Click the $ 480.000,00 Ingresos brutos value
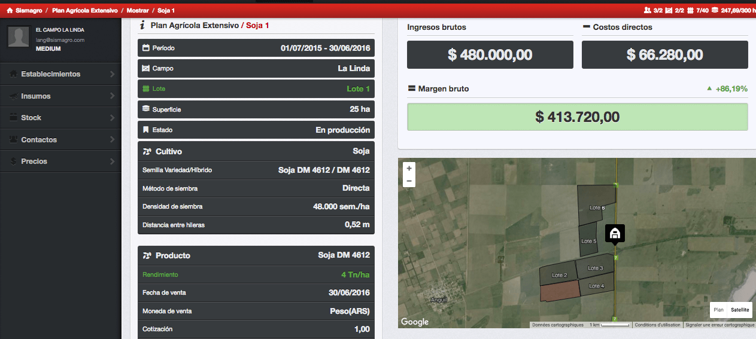Viewport: 756px width, 339px height. click(x=490, y=55)
